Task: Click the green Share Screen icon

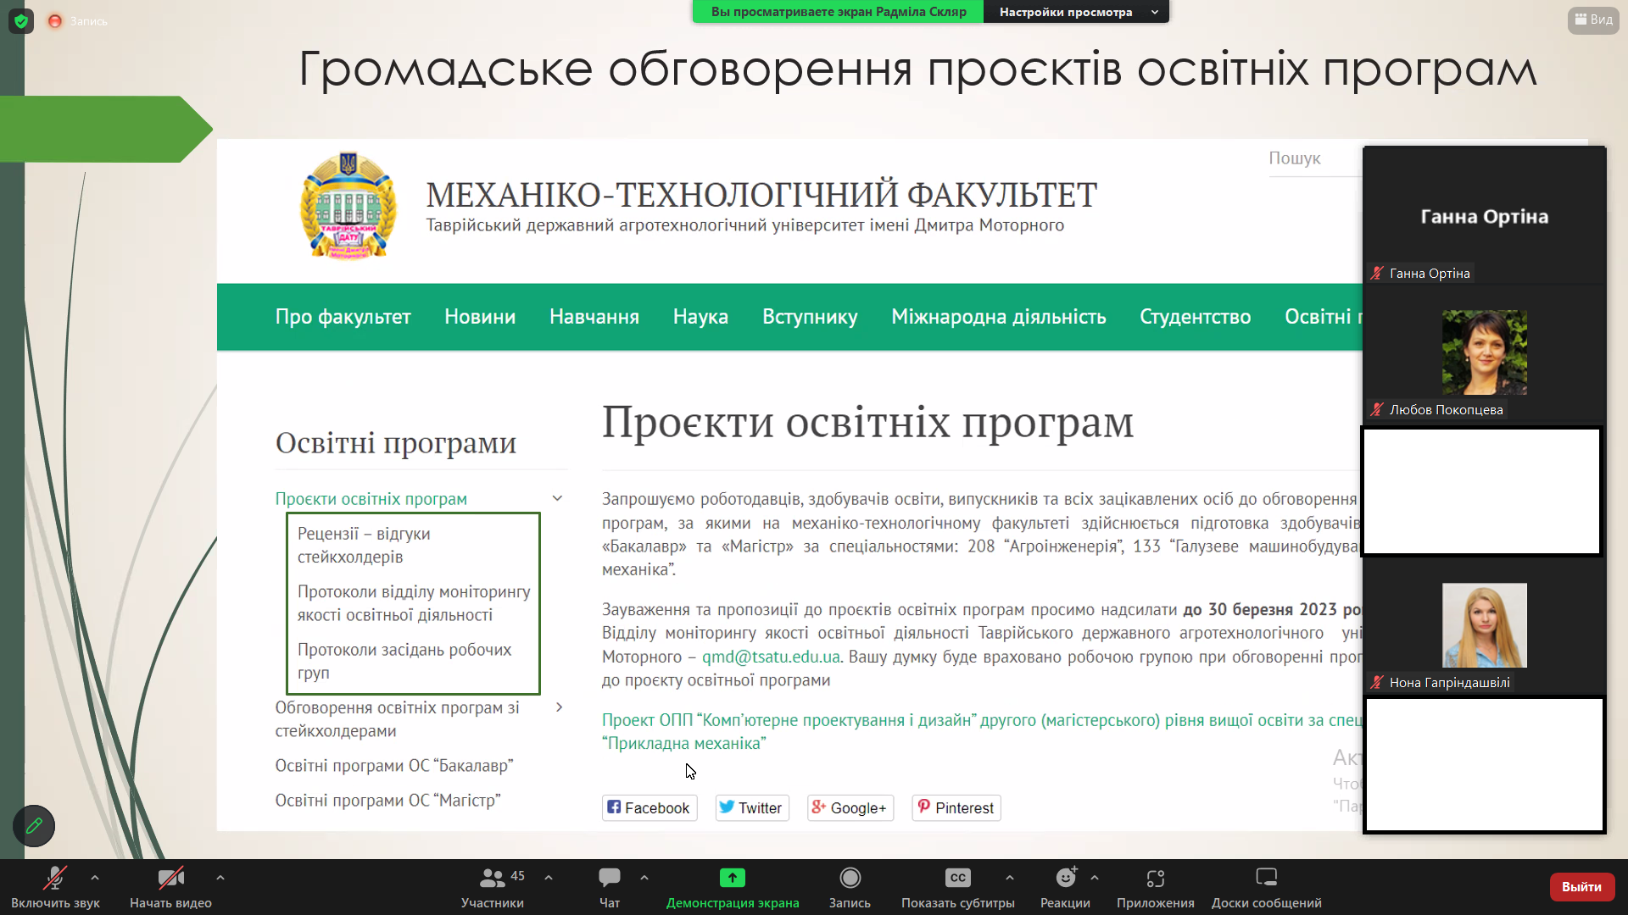Action: 732,878
